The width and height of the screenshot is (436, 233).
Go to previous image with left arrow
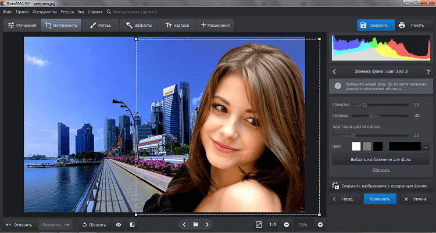click(x=184, y=224)
